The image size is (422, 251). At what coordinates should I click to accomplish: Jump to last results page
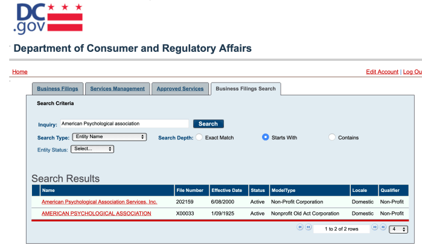[x=382, y=229]
